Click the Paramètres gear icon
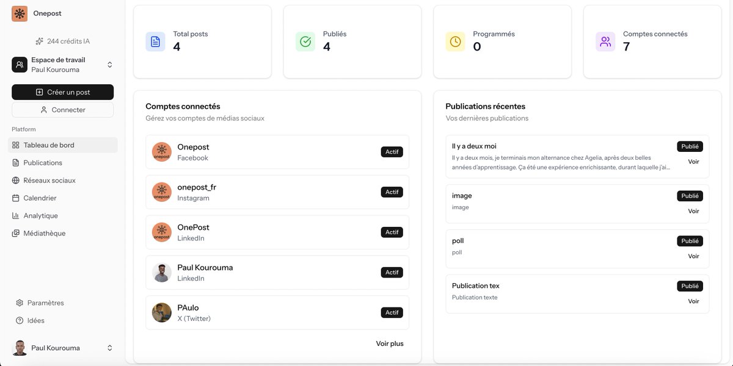This screenshot has height=366, width=733. [x=20, y=303]
